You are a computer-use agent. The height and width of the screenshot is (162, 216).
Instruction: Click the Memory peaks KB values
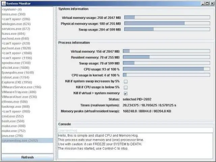click(147, 111)
